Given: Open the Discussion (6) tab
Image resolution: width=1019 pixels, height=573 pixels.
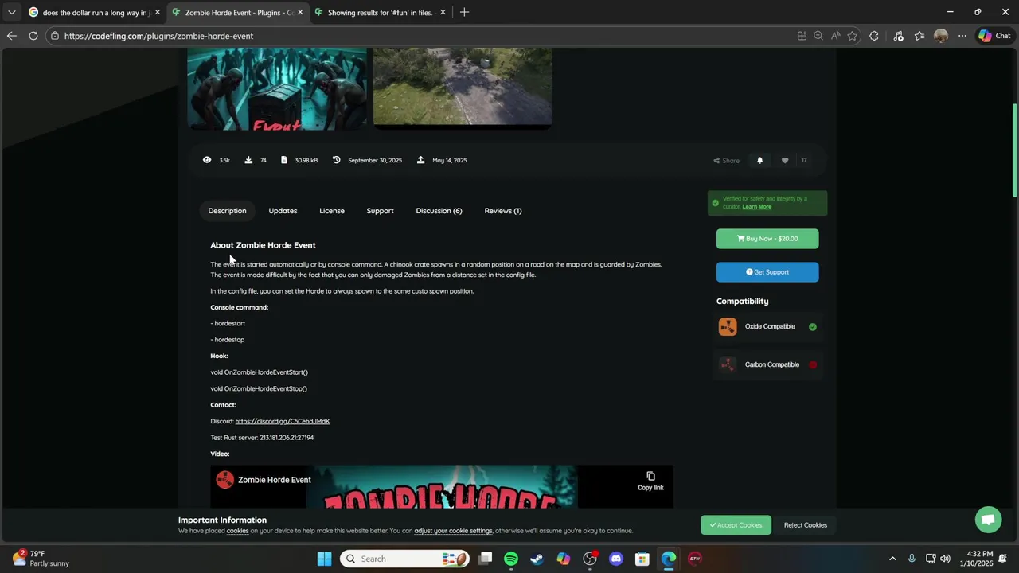Looking at the screenshot, I should [x=439, y=211].
